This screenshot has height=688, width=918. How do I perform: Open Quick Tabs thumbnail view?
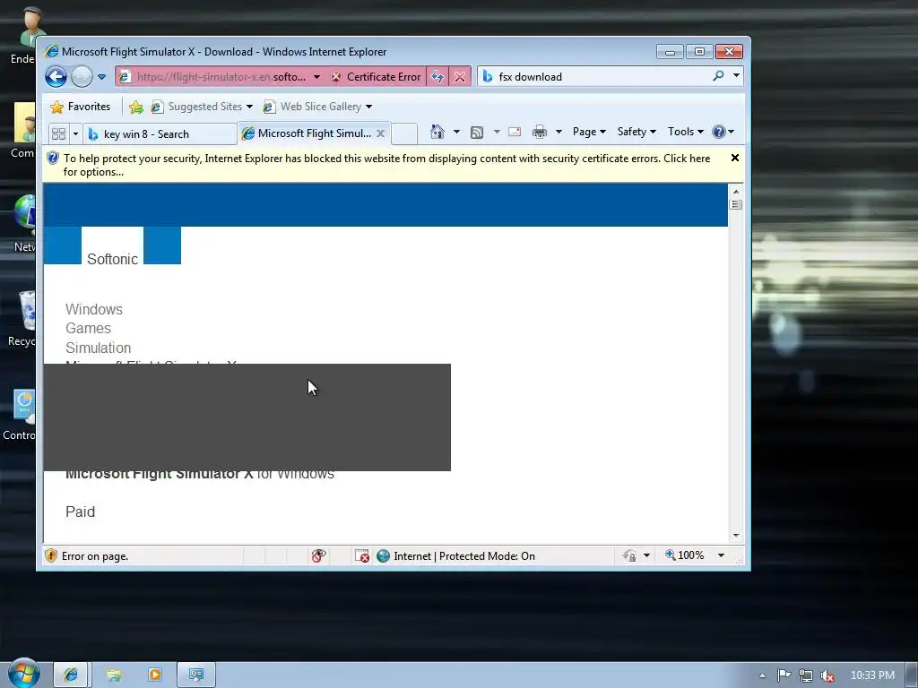click(x=58, y=134)
